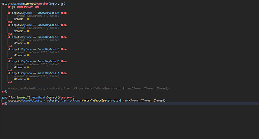Click the commented FireServer("S", false) line
This screenshot has width=259, height=139.
pyautogui.click(x=36, y=28)
